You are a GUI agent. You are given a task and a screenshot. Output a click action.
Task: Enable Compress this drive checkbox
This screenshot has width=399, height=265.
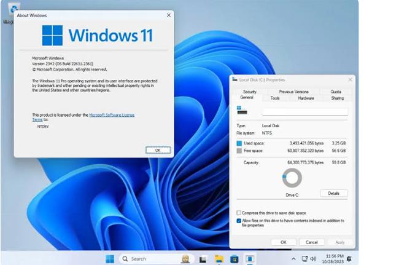click(x=239, y=213)
